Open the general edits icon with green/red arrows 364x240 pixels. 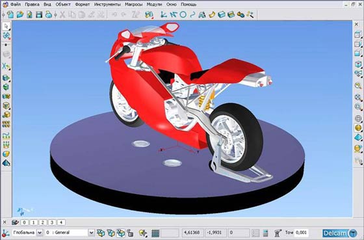pos(149,15)
